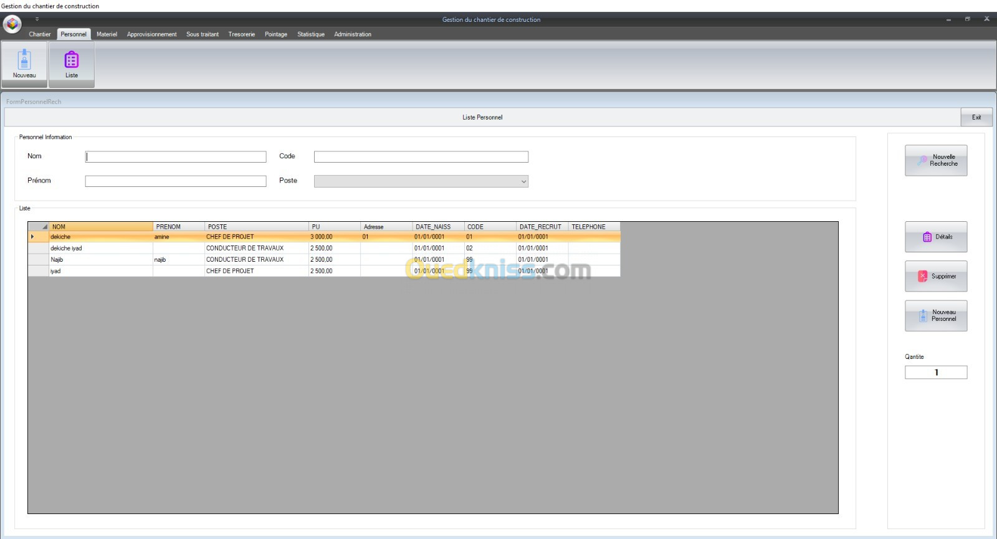Viewport: 997px width, 539px height.
Task: Click the Exit button
Action: tap(976, 117)
